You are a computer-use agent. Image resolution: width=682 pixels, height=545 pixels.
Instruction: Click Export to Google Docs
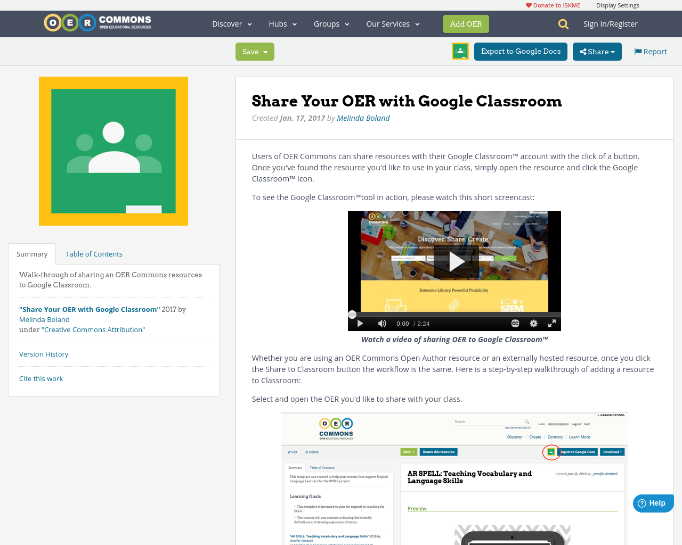click(520, 51)
